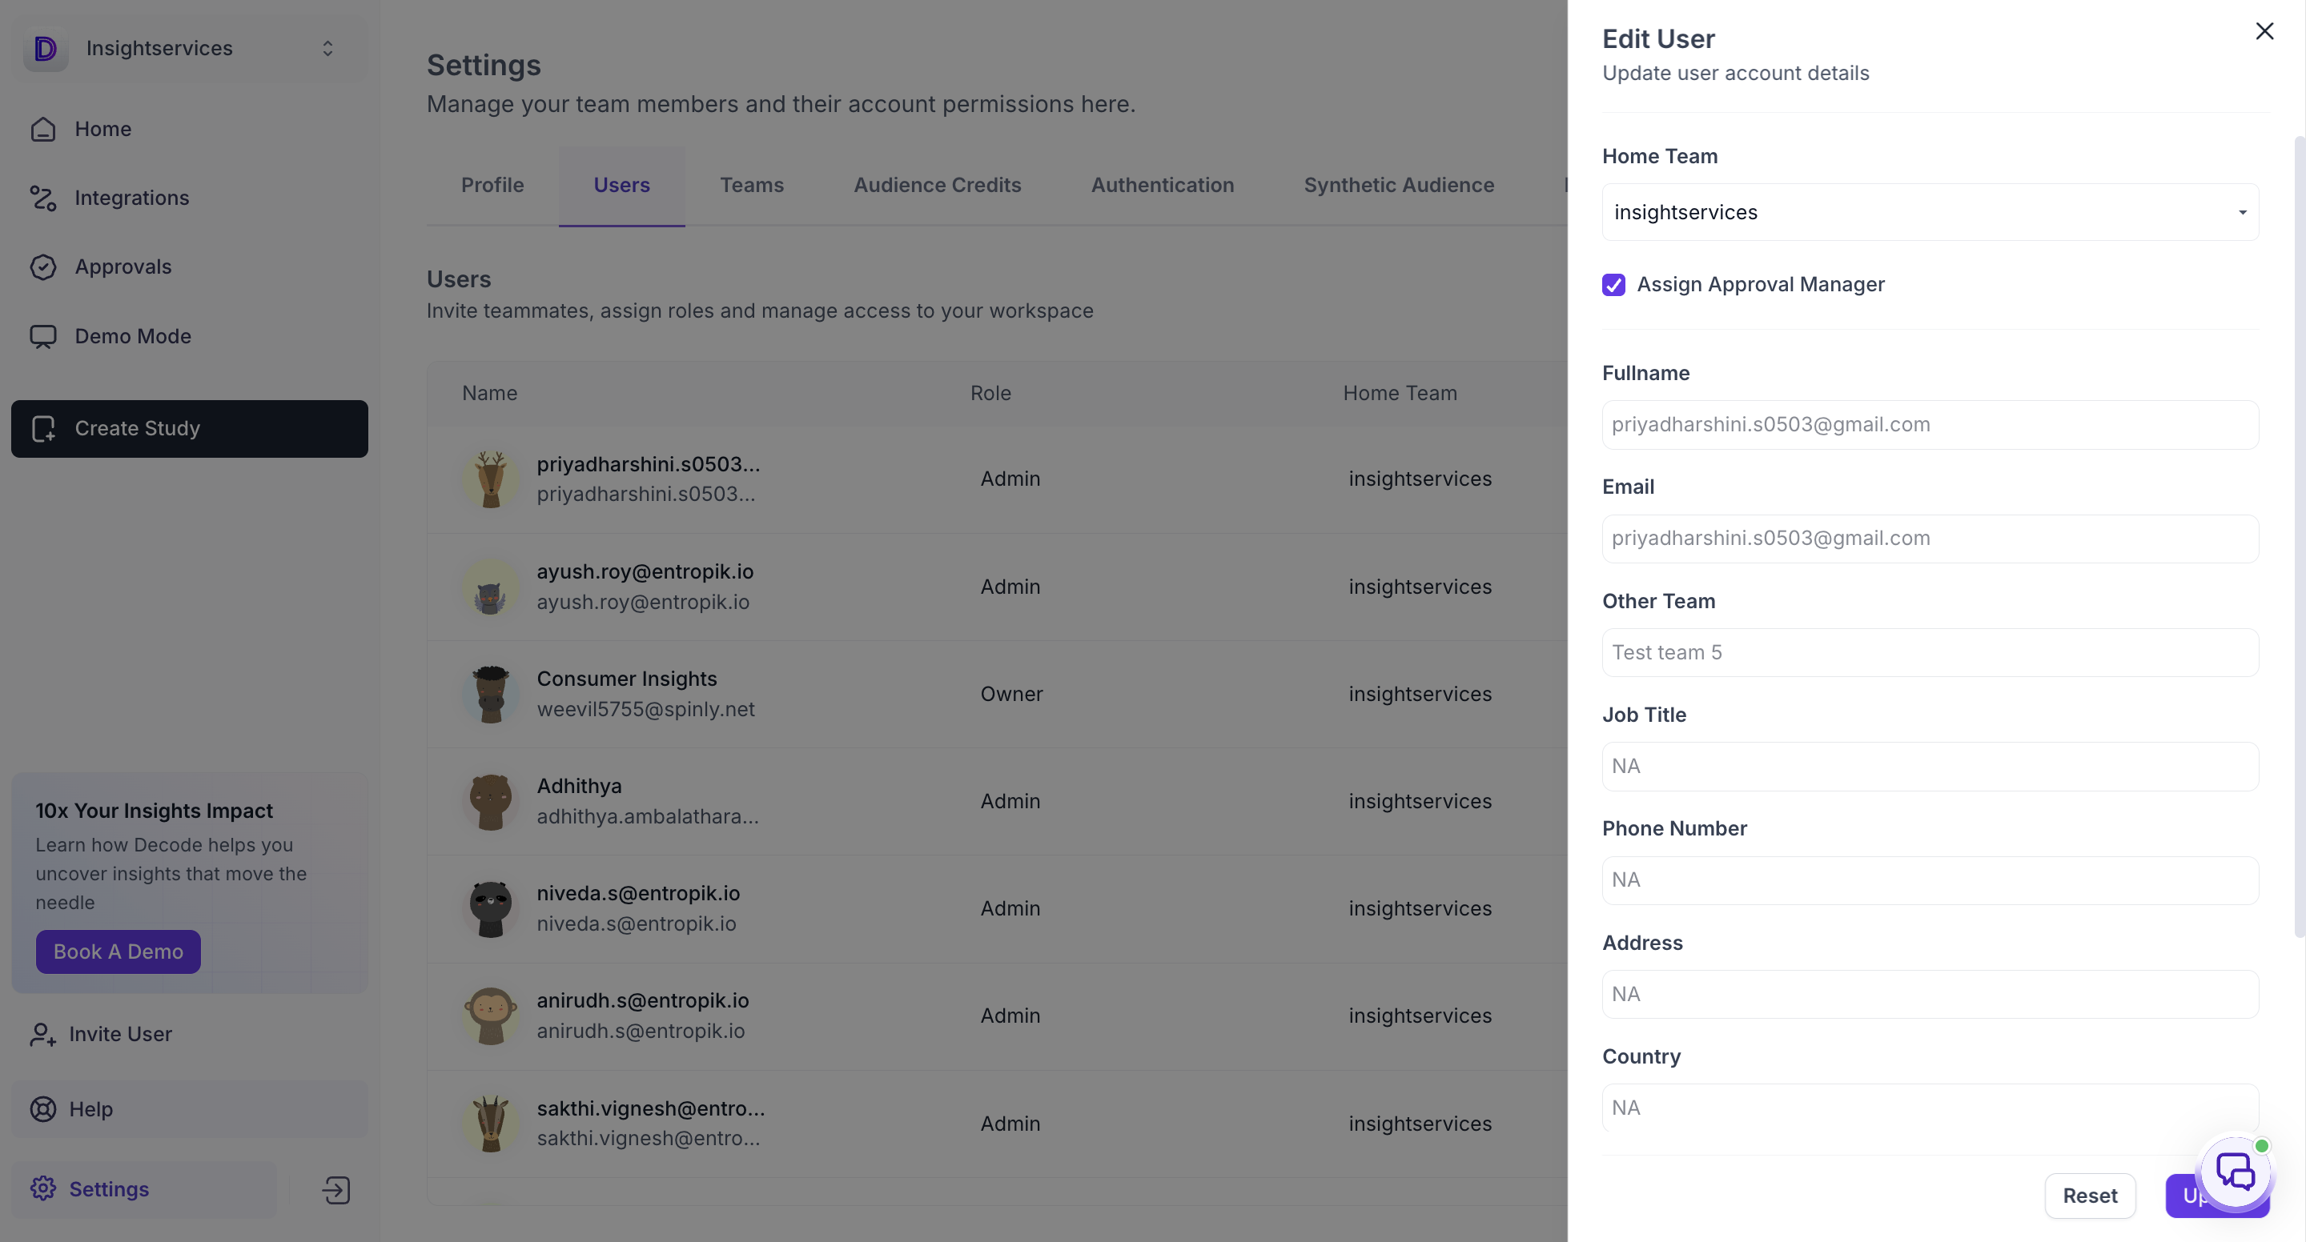This screenshot has height=1242, width=2306.
Task: Click the Book A Demo button
Action: pyautogui.click(x=119, y=952)
